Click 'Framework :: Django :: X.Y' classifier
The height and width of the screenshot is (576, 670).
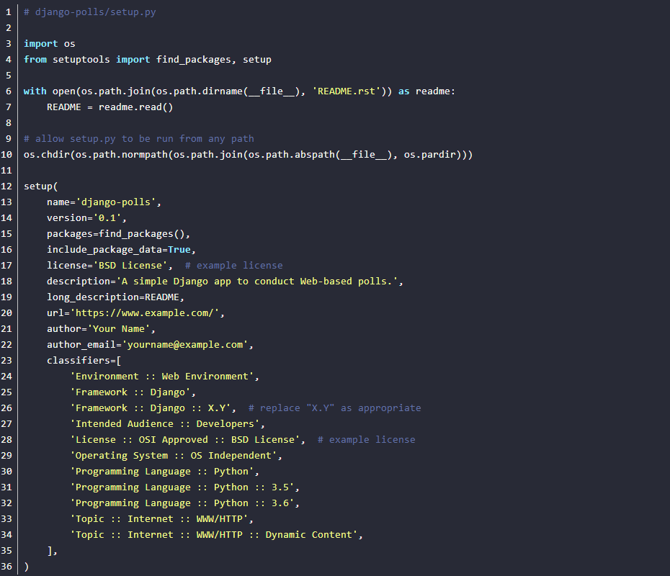(x=151, y=408)
